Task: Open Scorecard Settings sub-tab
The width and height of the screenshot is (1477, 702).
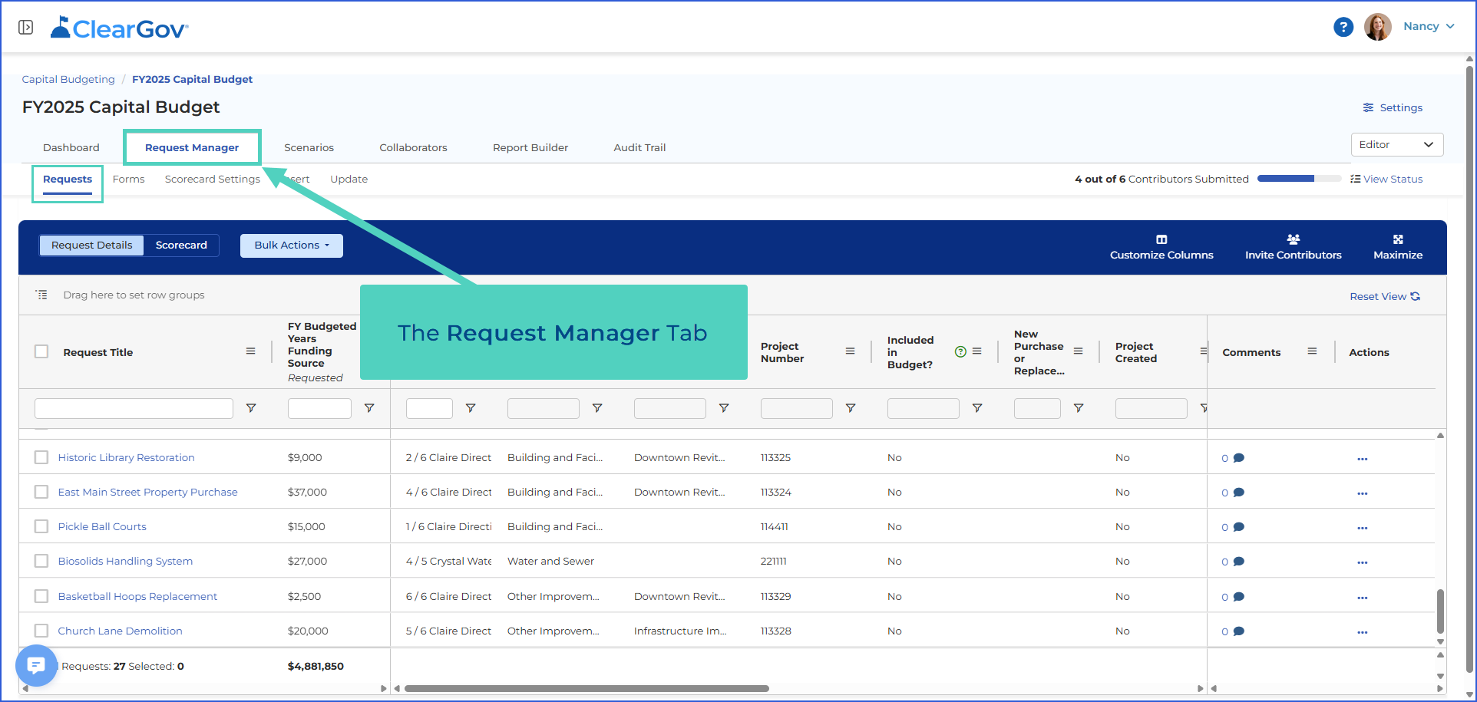Action: point(213,179)
